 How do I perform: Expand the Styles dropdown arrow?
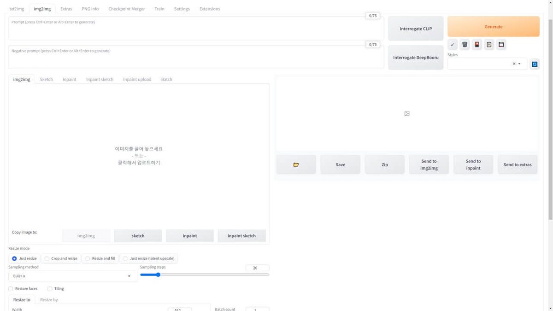(x=520, y=64)
